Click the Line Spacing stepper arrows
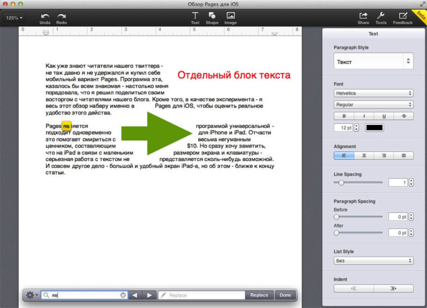This screenshot has width=427, height=308. (411, 182)
